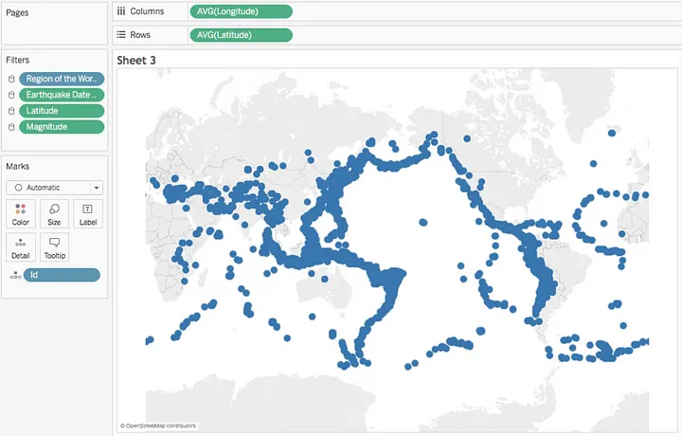This screenshot has height=436, width=682.
Task: Click the AVG(Longitude) pill in Columns
Action: pos(241,11)
